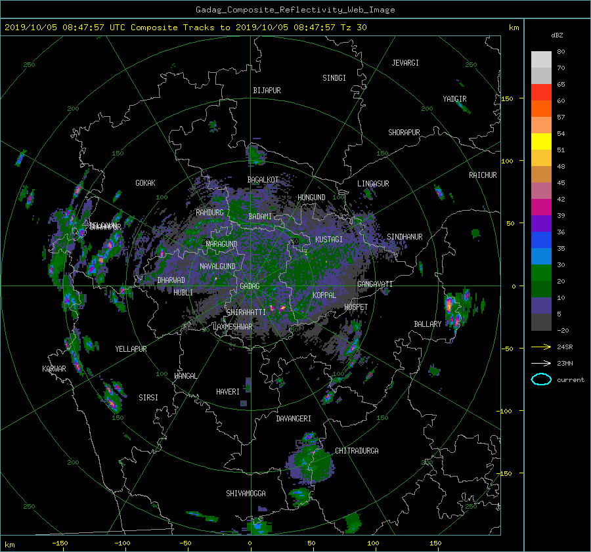
Task: Click the cyan current-track ellipse icon
Action: point(541,379)
